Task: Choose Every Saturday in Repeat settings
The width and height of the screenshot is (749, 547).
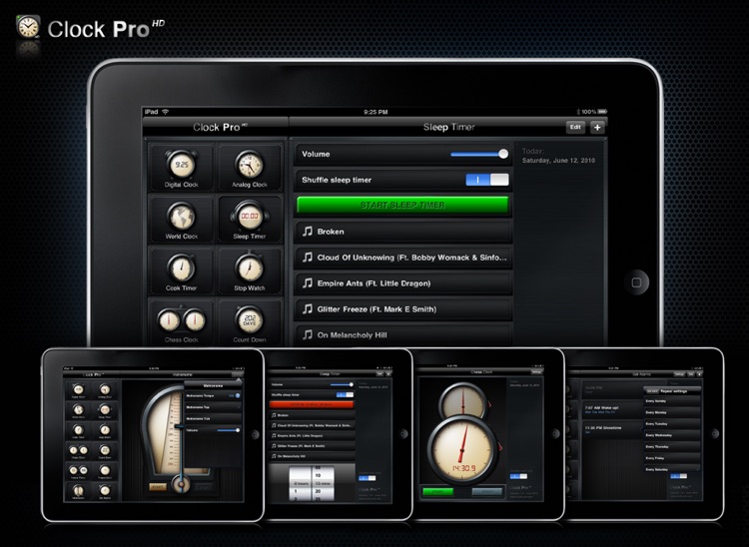Action: pyautogui.click(x=672, y=468)
